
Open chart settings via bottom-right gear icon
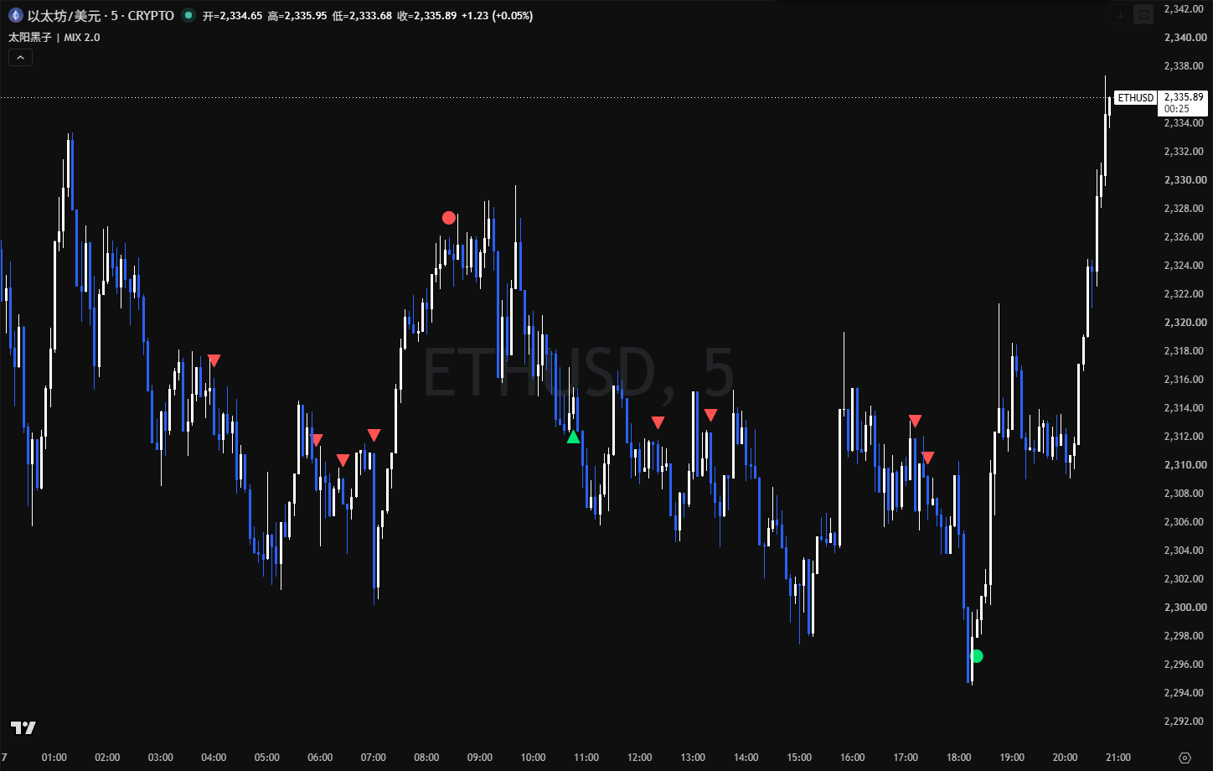click(x=1185, y=758)
